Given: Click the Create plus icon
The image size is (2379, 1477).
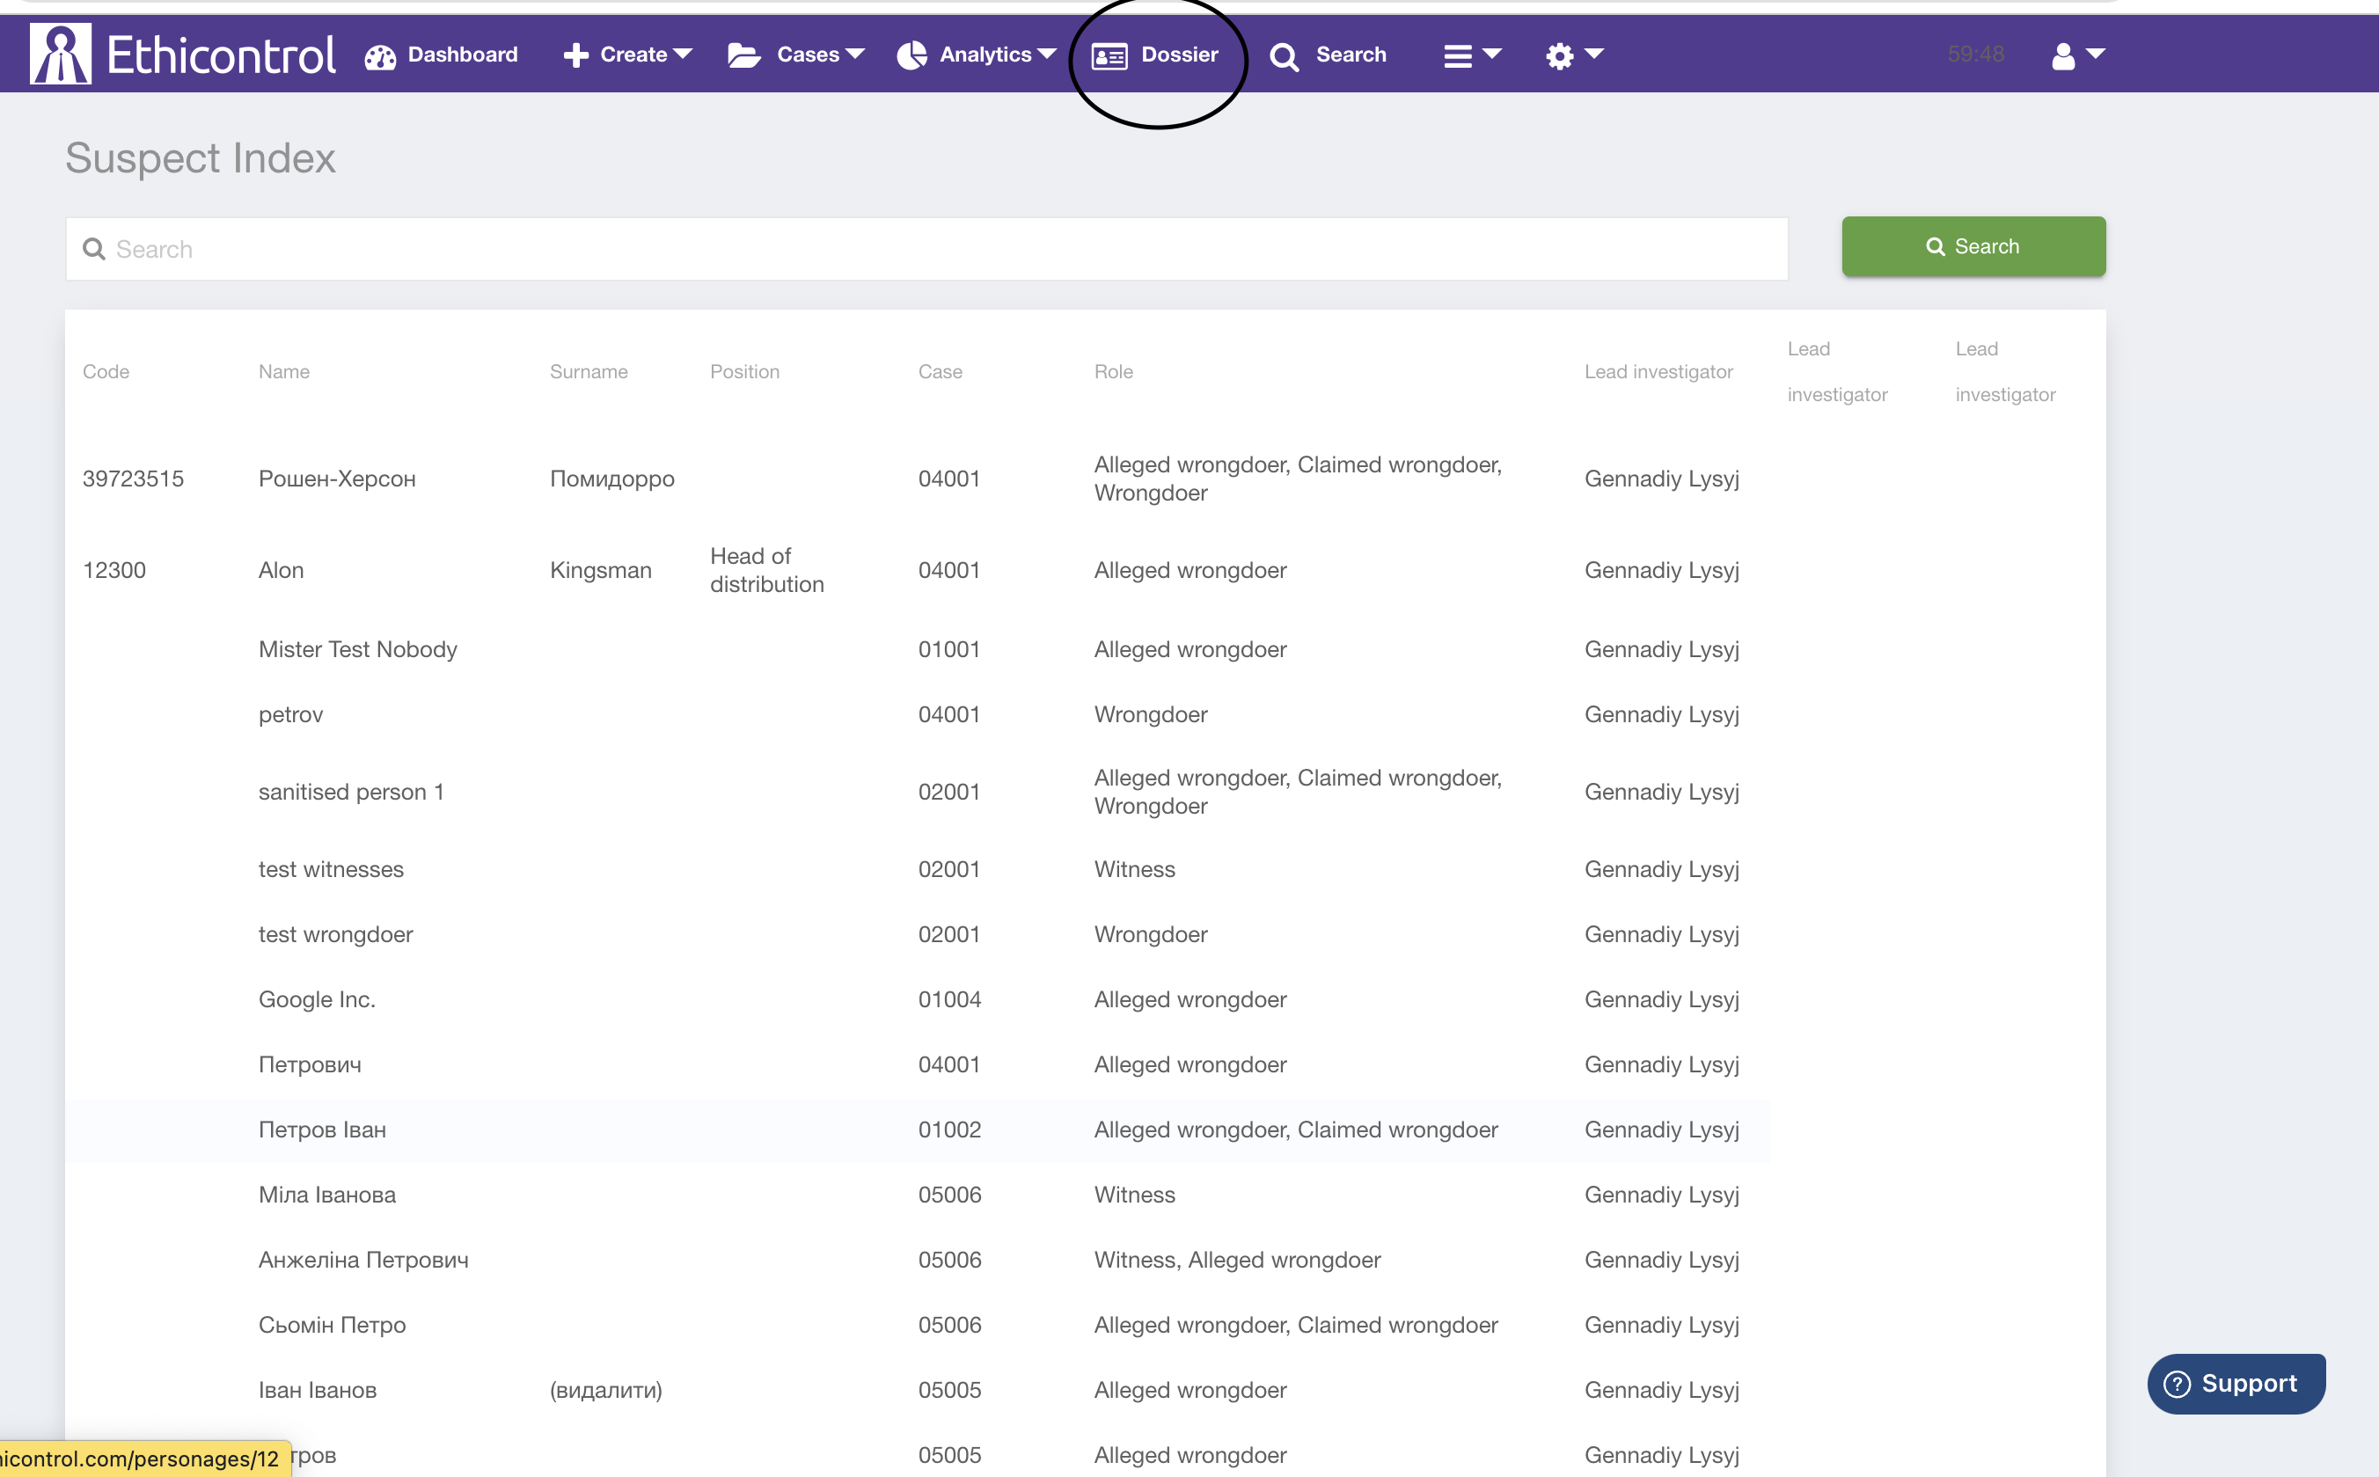Looking at the screenshot, I should pos(575,55).
